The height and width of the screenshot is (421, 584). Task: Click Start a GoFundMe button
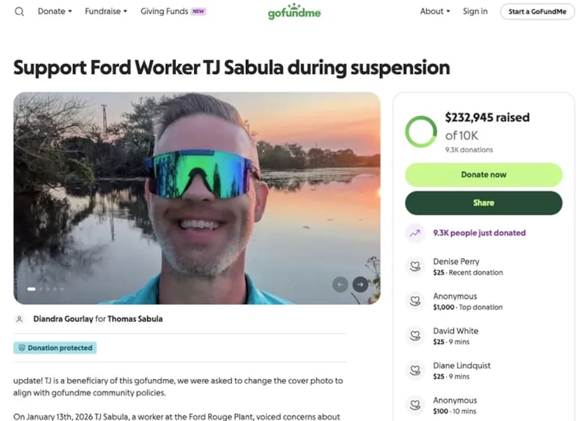[x=537, y=12]
